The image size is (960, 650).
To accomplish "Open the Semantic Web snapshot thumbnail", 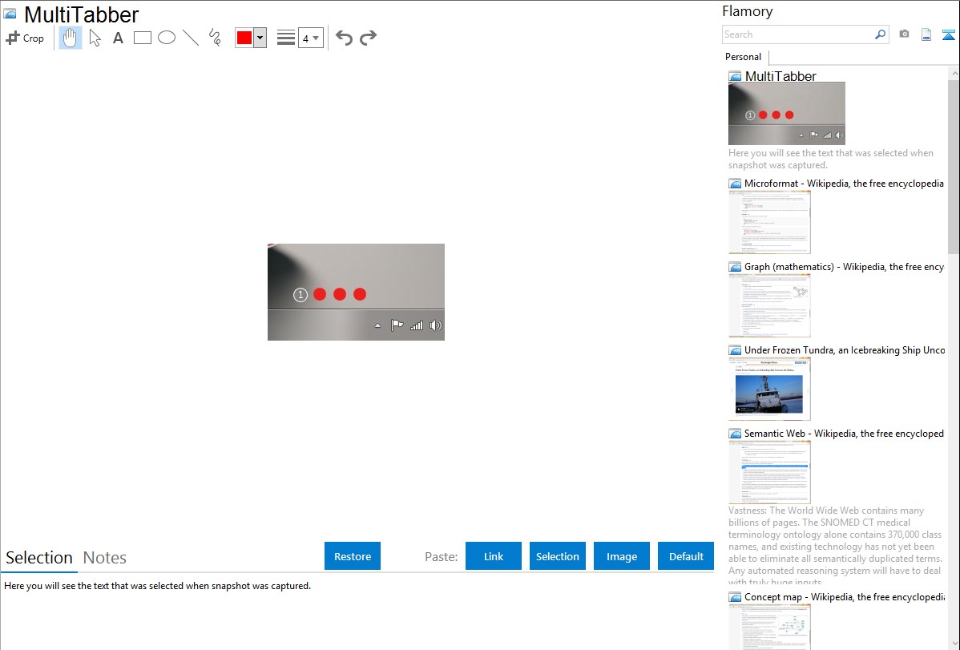I will 769,472.
